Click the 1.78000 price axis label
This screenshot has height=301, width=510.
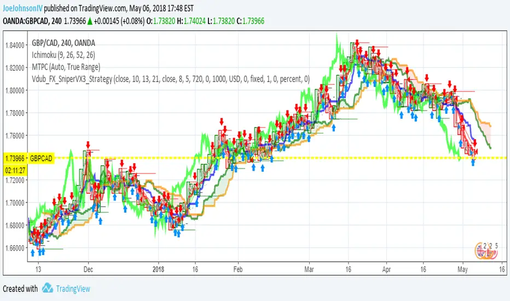tap(15, 113)
